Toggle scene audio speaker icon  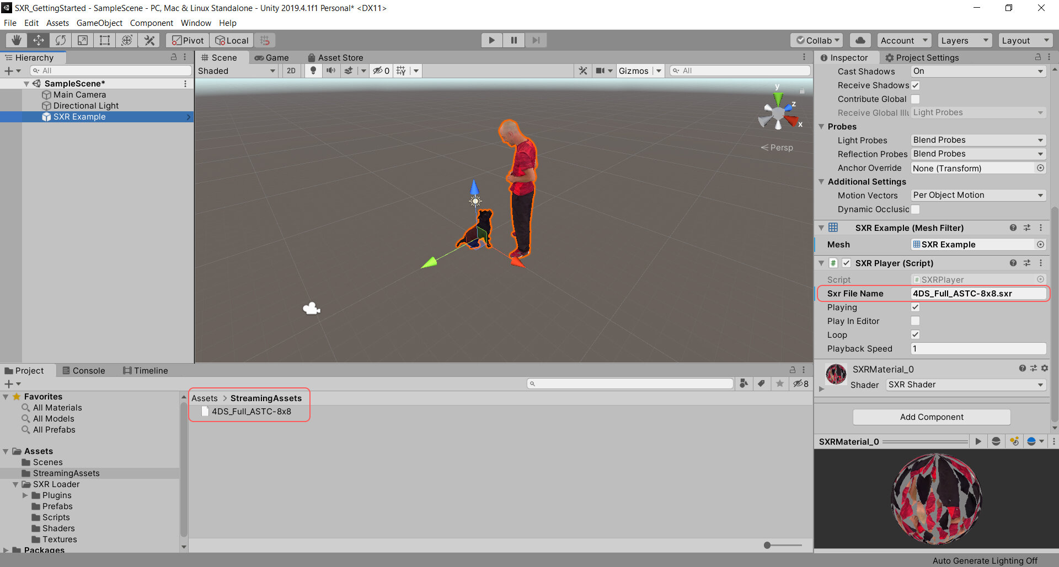(x=331, y=71)
